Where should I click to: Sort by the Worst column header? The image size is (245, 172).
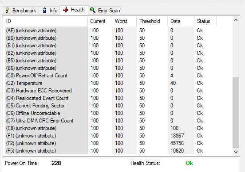point(124,21)
